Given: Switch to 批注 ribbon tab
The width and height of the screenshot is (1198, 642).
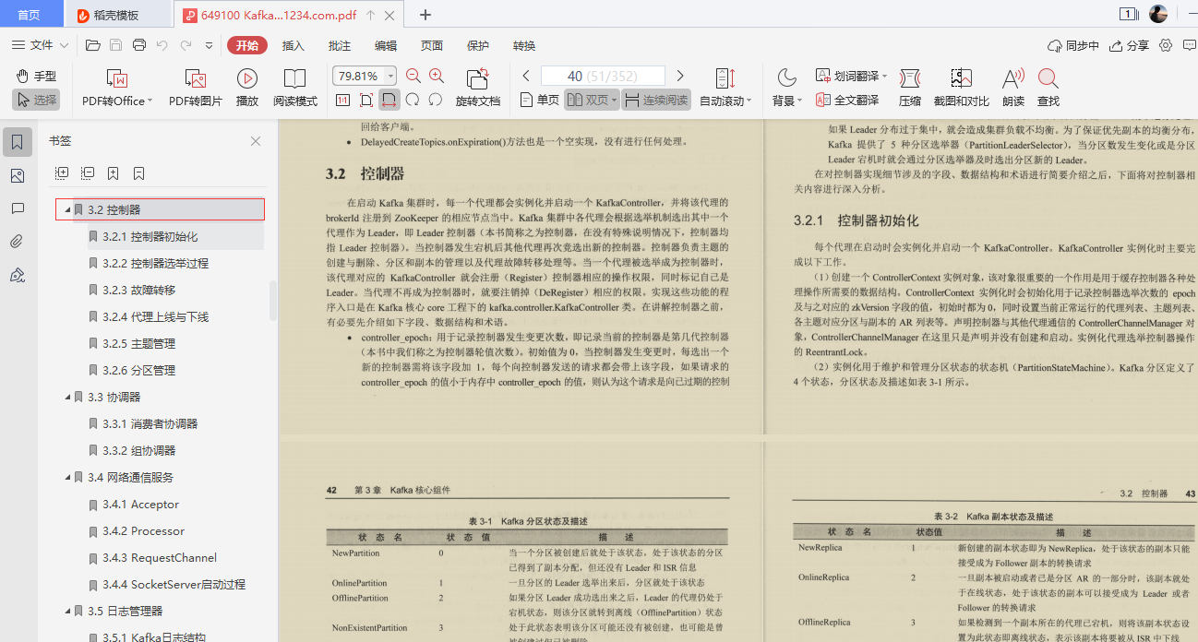Looking at the screenshot, I should pos(340,45).
